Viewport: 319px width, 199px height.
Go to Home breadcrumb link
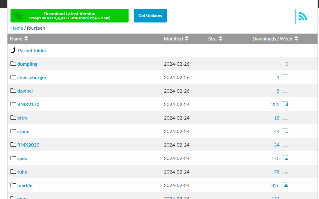17,28
